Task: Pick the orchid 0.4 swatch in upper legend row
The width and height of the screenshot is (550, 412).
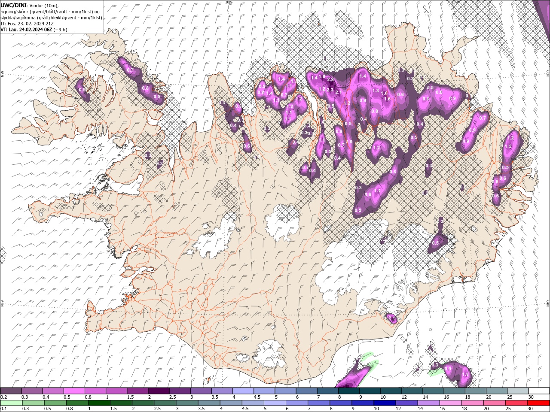Action: [53, 391]
